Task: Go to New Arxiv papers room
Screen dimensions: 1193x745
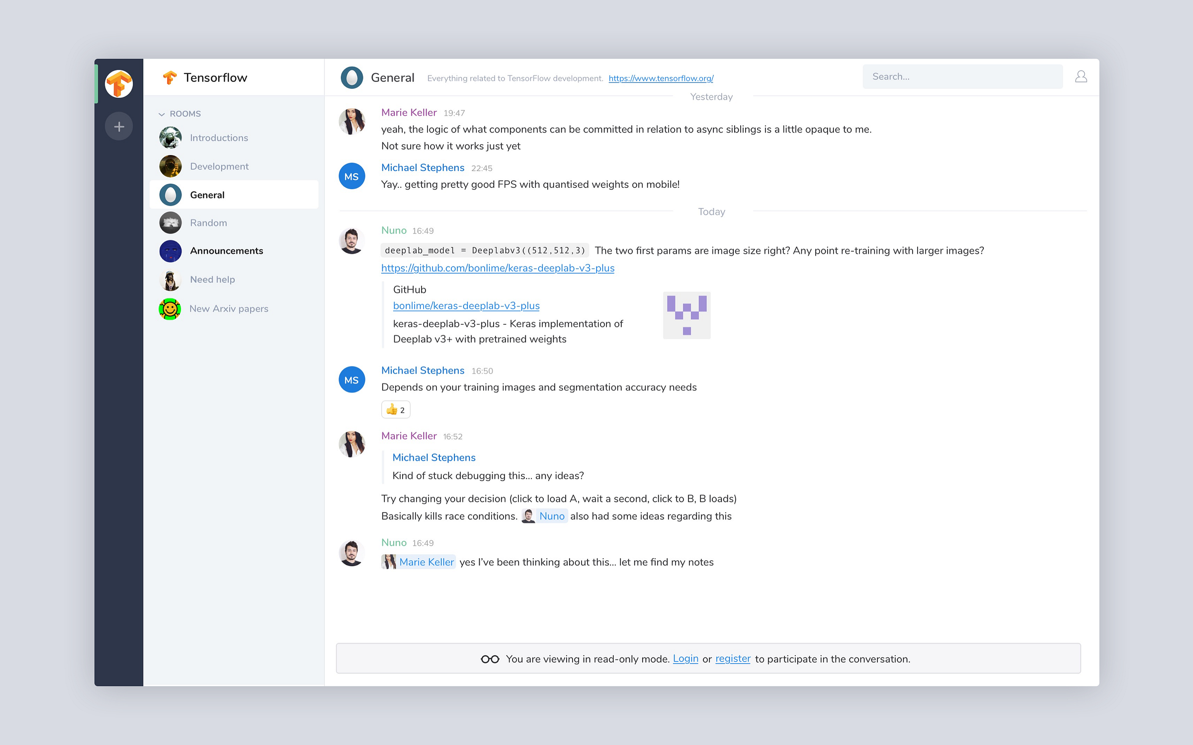Action: [x=229, y=308]
